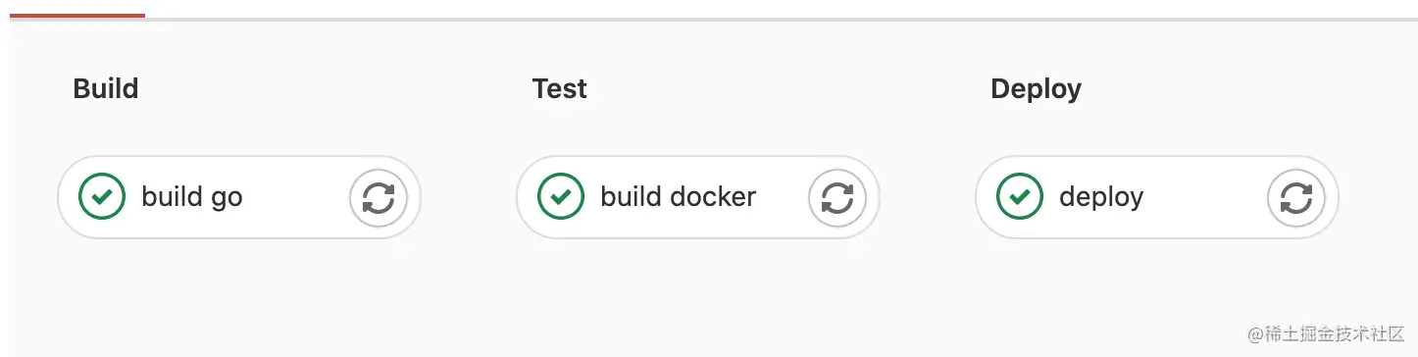Select the Deploy stage heading
The width and height of the screenshot is (1418, 357).
pos(1037,89)
